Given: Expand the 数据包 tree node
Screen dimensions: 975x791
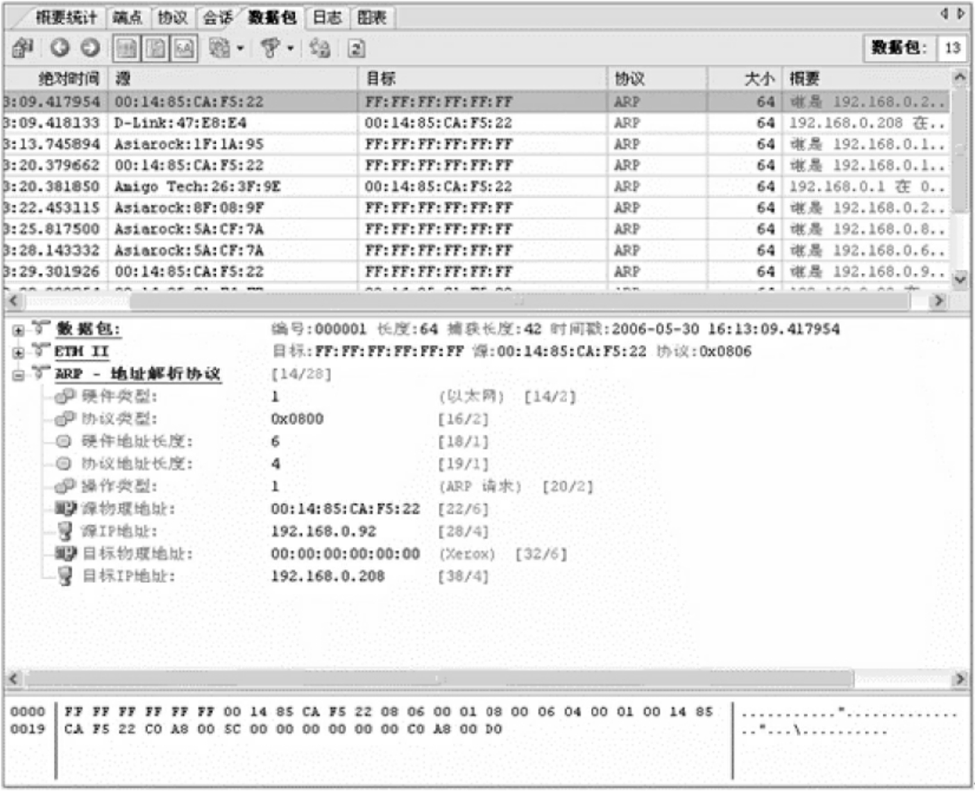Looking at the screenshot, I should pos(19,330).
